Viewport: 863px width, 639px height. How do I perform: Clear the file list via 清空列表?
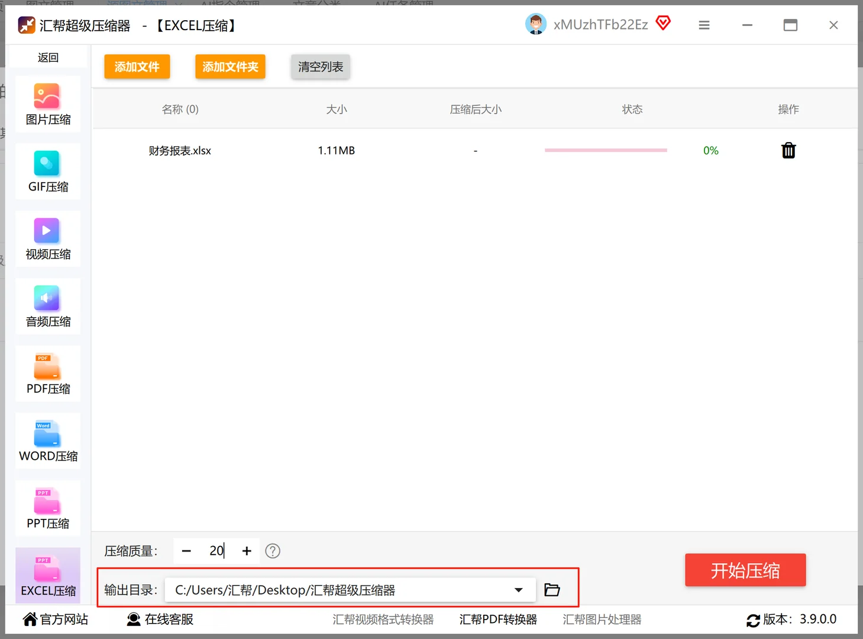coord(320,66)
